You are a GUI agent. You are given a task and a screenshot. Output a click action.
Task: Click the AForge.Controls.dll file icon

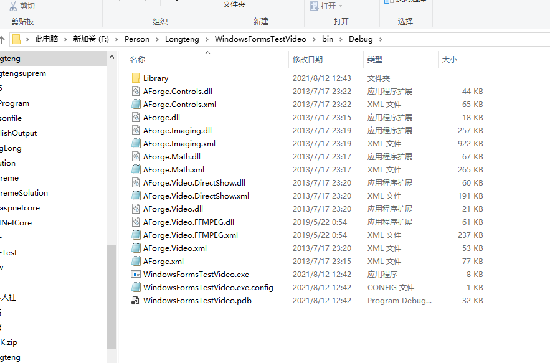[136, 91]
